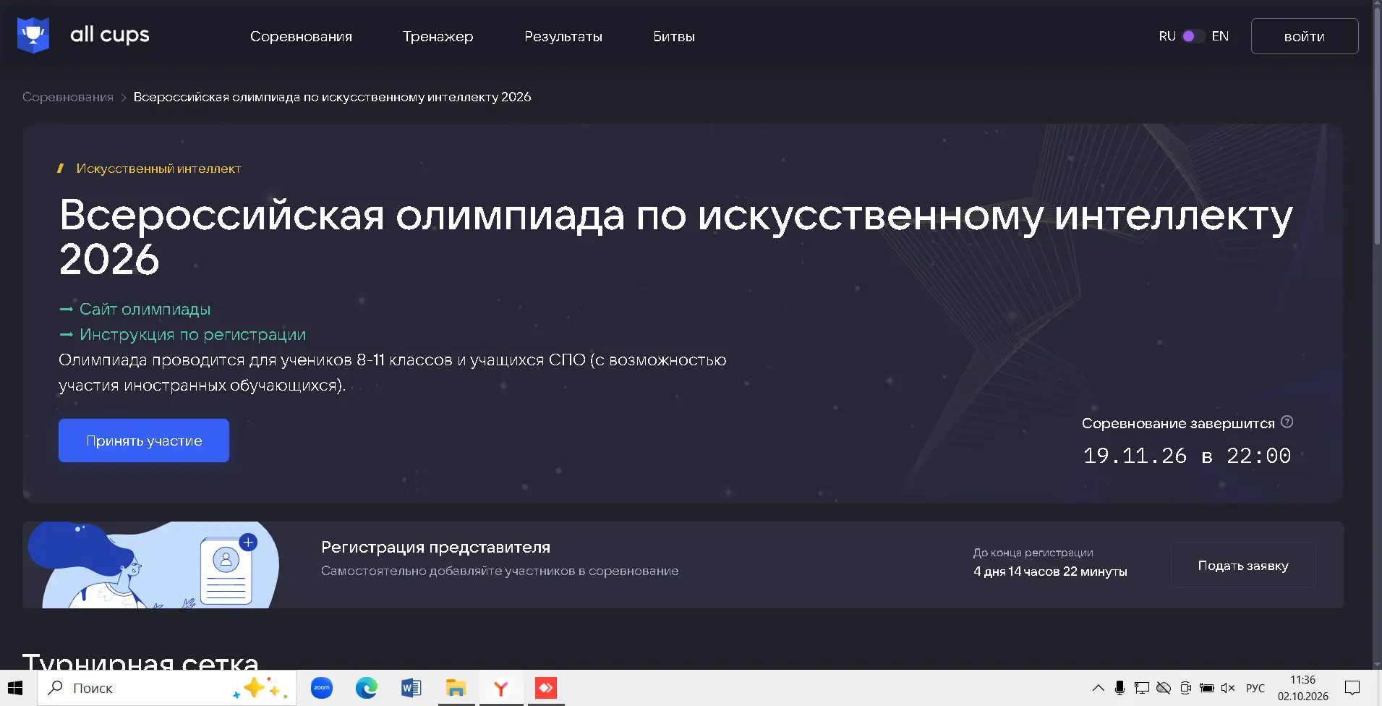
Task: Click the All Cups trophy logo
Action: [33, 35]
